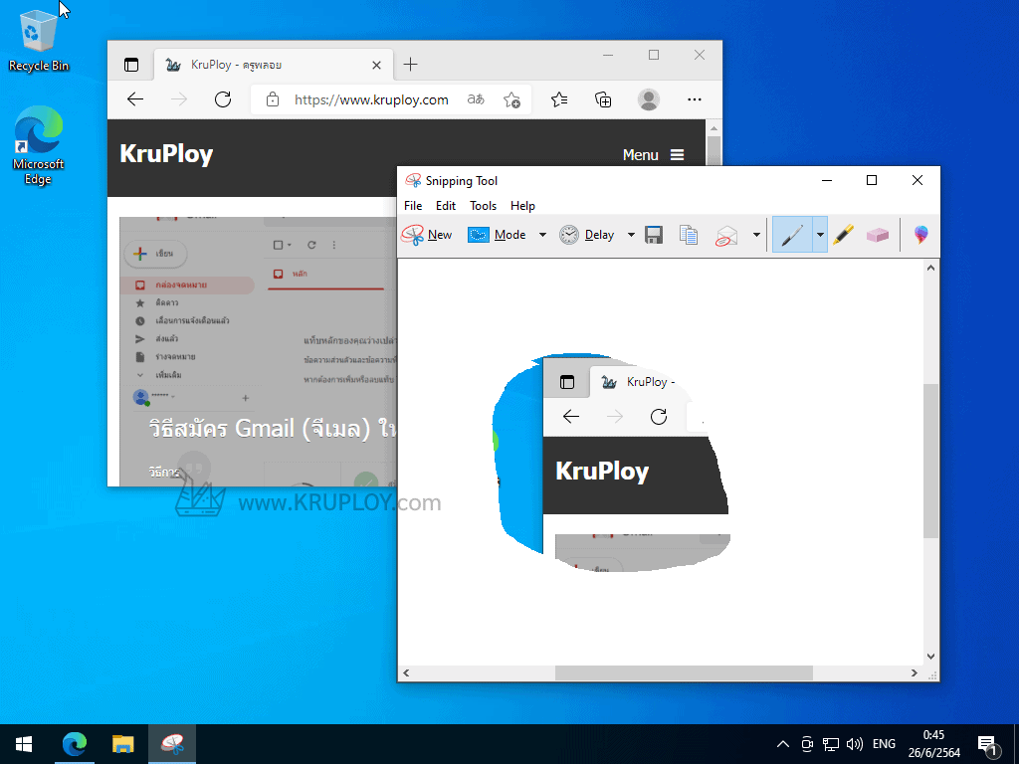Open the Pen options dropdown arrow
This screenshot has height=764, width=1019.
(x=820, y=235)
